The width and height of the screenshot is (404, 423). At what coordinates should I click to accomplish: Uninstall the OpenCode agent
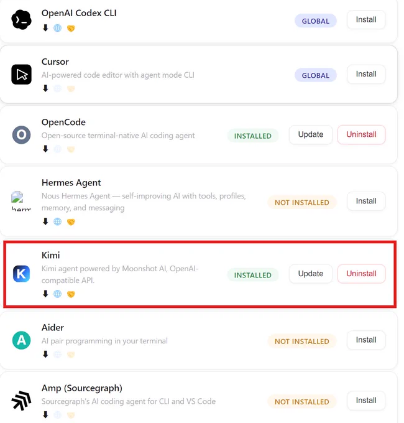(x=361, y=134)
